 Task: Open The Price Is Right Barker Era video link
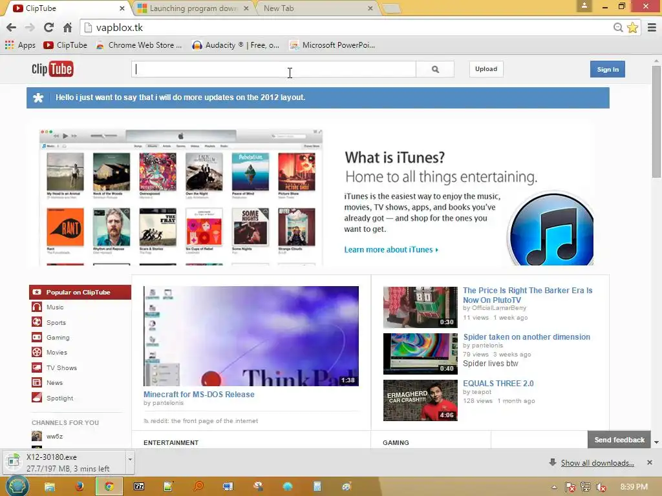[528, 295]
